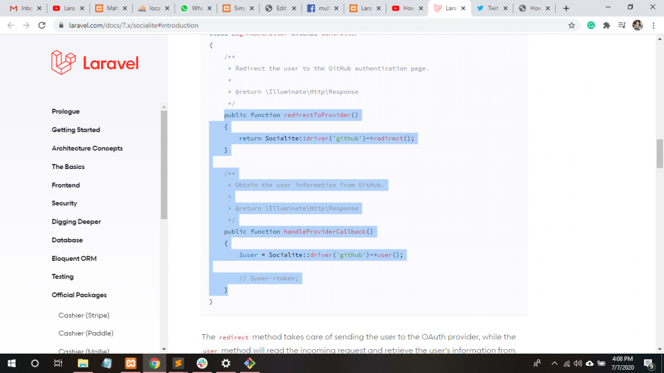Expand the Testing sidebar section
Screen dimensions: 664x373
63,277
